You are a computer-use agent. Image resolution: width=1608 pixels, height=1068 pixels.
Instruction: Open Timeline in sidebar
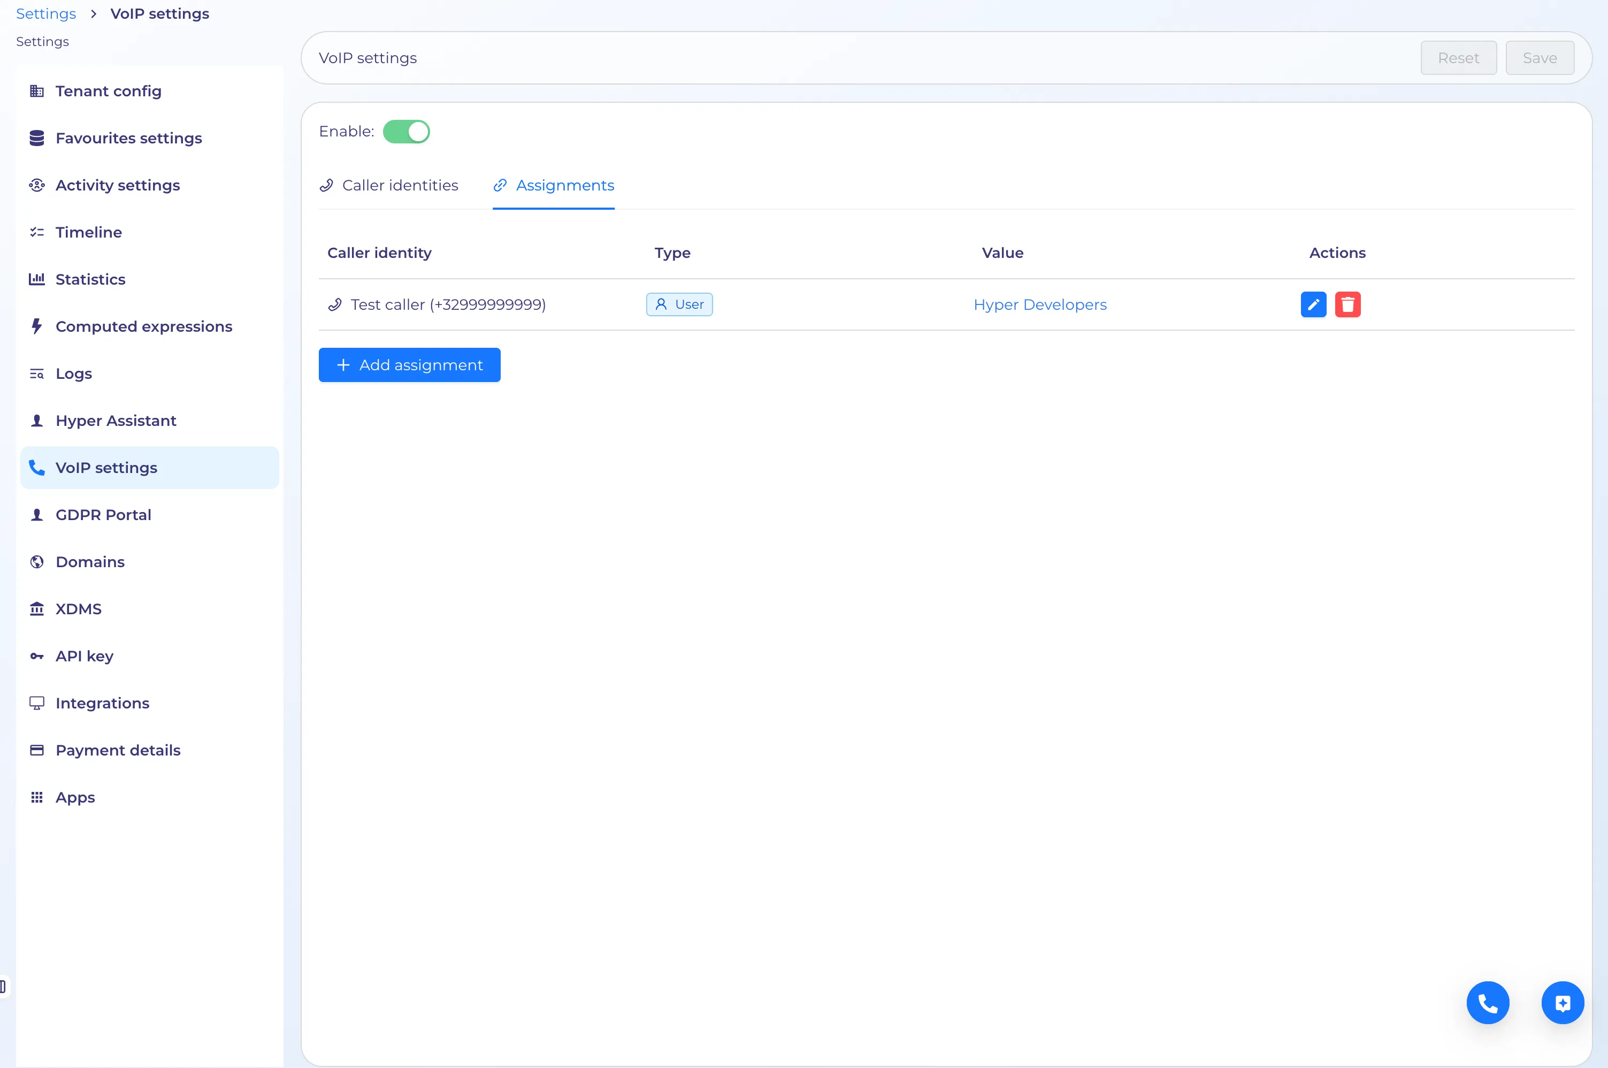click(x=150, y=232)
